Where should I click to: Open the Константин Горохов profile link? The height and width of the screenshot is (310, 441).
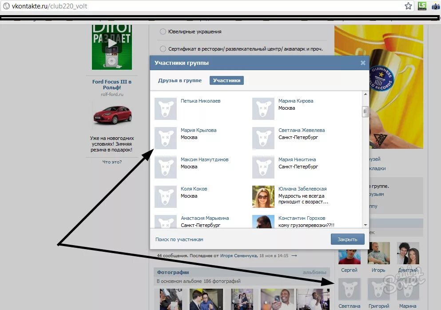point(302,218)
